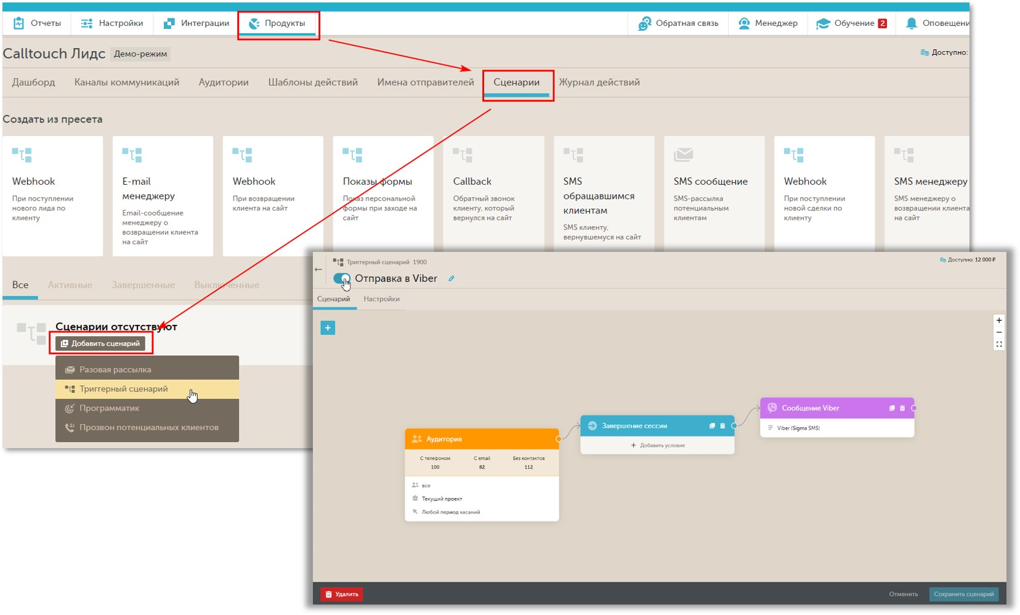Choose Разовая рассылка from menu
1020x615 pixels.
[x=147, y=369]
